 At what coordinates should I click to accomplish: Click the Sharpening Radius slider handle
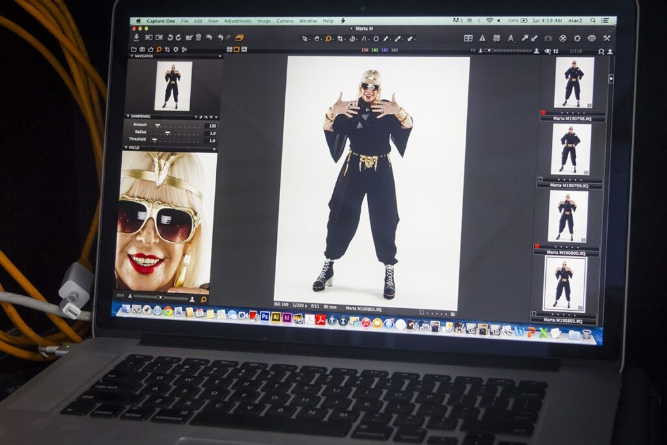167,133
